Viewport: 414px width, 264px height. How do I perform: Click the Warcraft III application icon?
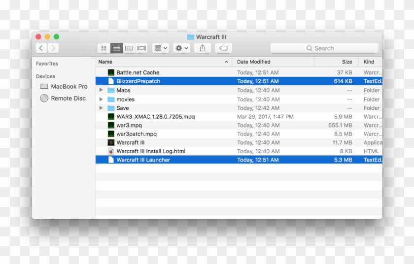click(x=111, y=142)
